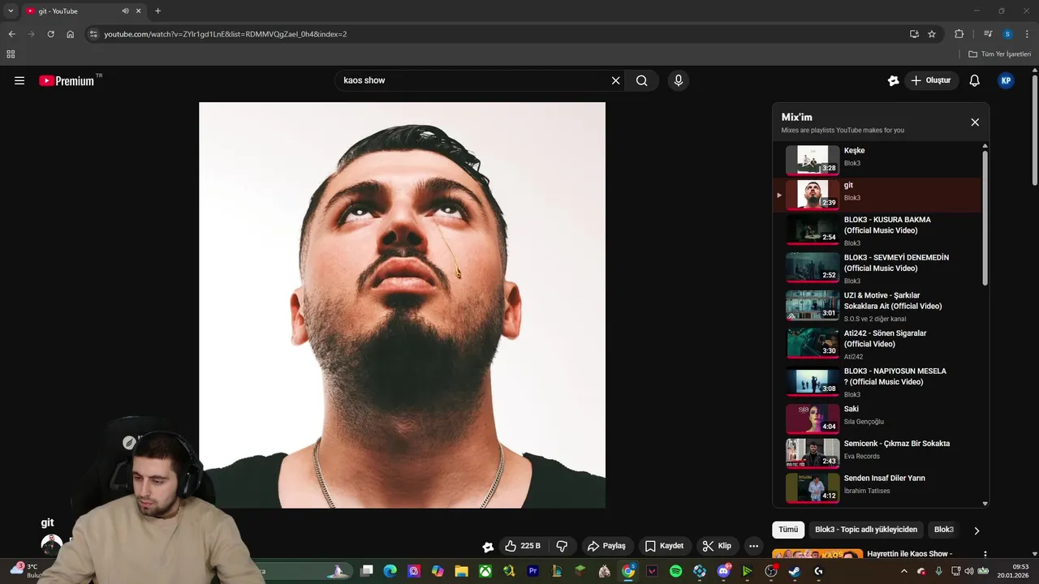Open the notifications bell
Image resolution: width=1039 pixels, height=584 pixels.
(975, 80)
